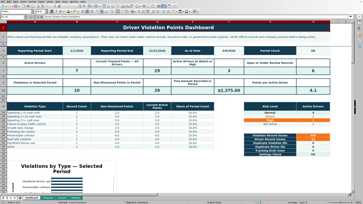Toggle Center Vertically alignment
The width and height of the screenshot is (363, 204).
coord(102,11)
